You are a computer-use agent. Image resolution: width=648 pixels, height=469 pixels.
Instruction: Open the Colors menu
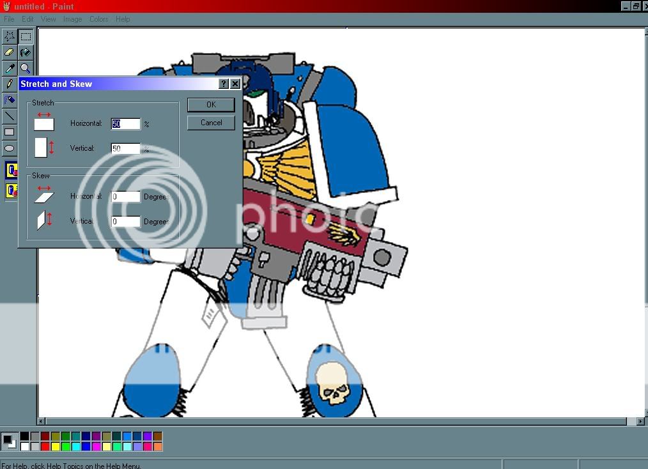pos(98,19)
